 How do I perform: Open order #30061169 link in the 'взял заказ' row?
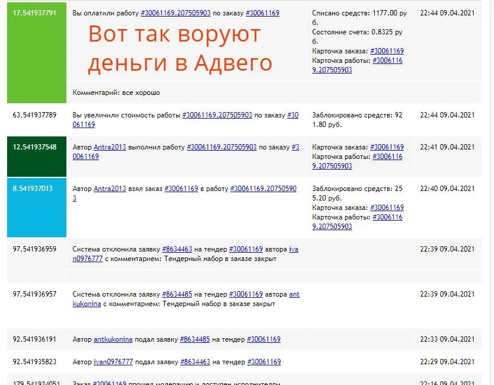[x=181, y=189]
